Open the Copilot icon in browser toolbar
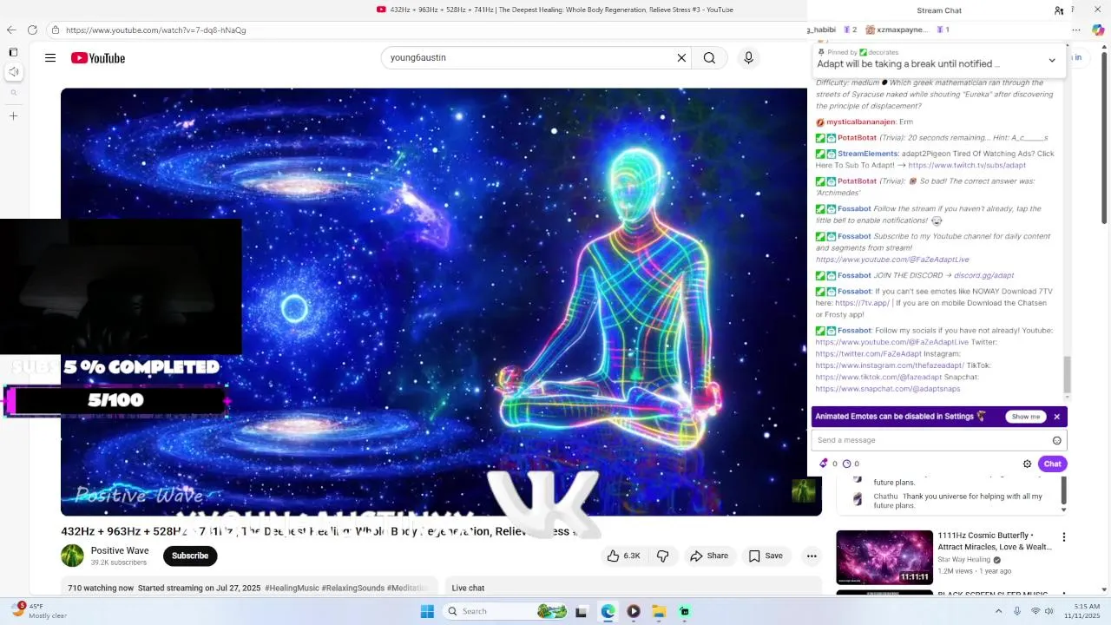This screenshot has width=1111, height=625. pyautogui.click(x=1098, y=30)
